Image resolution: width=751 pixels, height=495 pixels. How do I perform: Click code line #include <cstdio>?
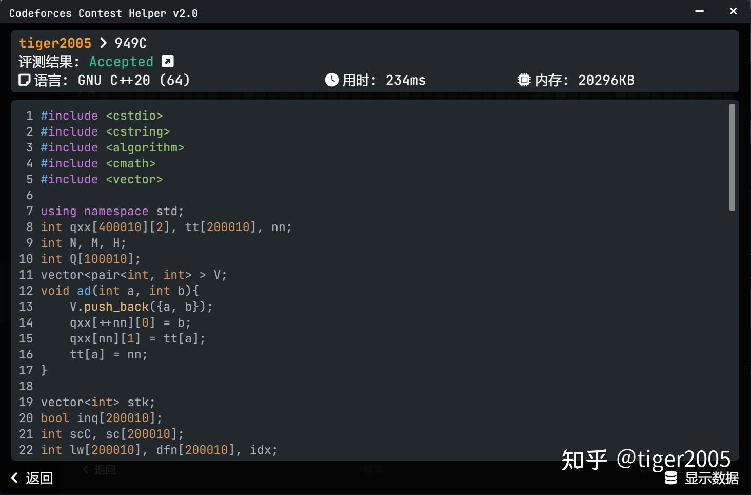[x=102, y=116]
